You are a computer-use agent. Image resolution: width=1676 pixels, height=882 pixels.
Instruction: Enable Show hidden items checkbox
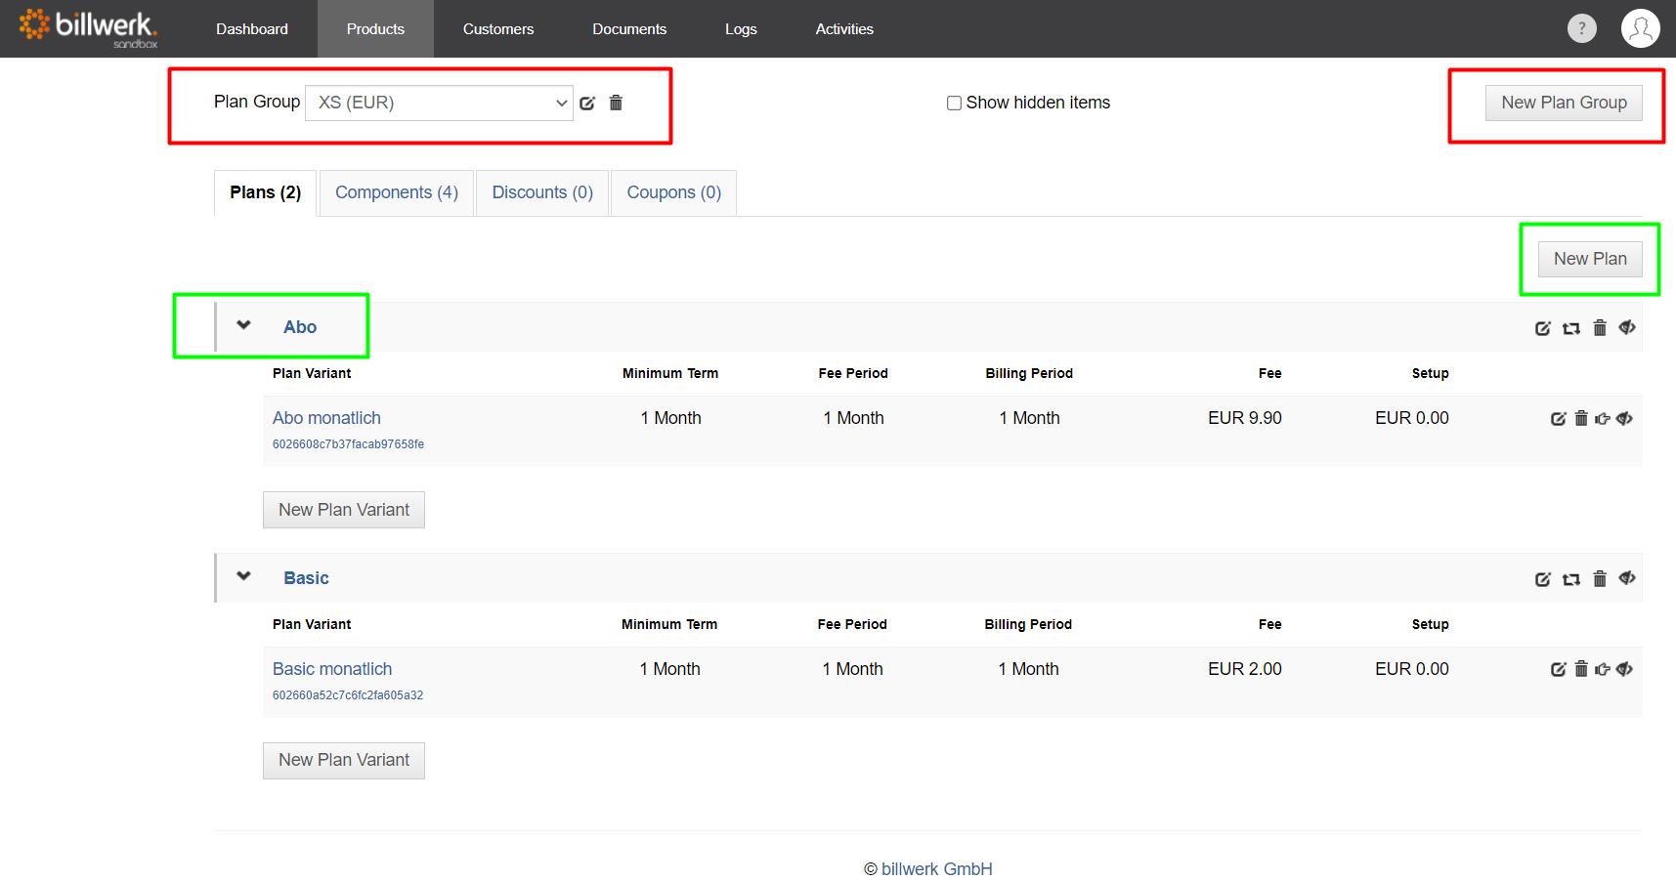point(954,103)
